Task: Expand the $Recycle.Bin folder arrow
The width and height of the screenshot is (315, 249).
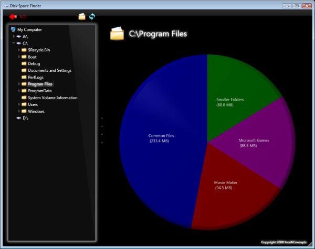Action: tap(19, 50)
